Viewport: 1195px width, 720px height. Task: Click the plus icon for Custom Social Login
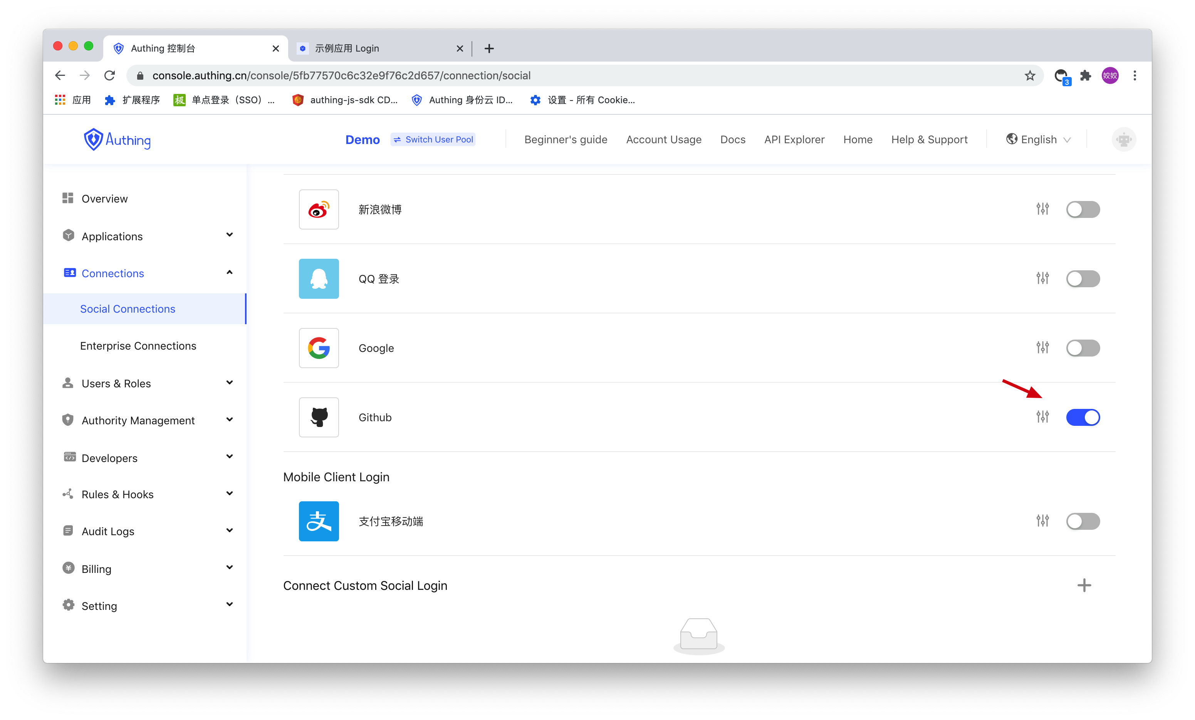(1083, 585)
